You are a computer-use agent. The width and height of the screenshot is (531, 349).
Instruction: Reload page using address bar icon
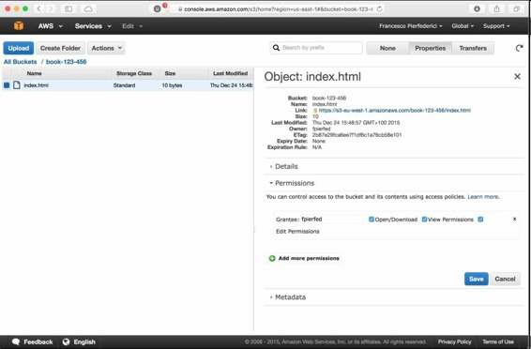click(379, 8)
